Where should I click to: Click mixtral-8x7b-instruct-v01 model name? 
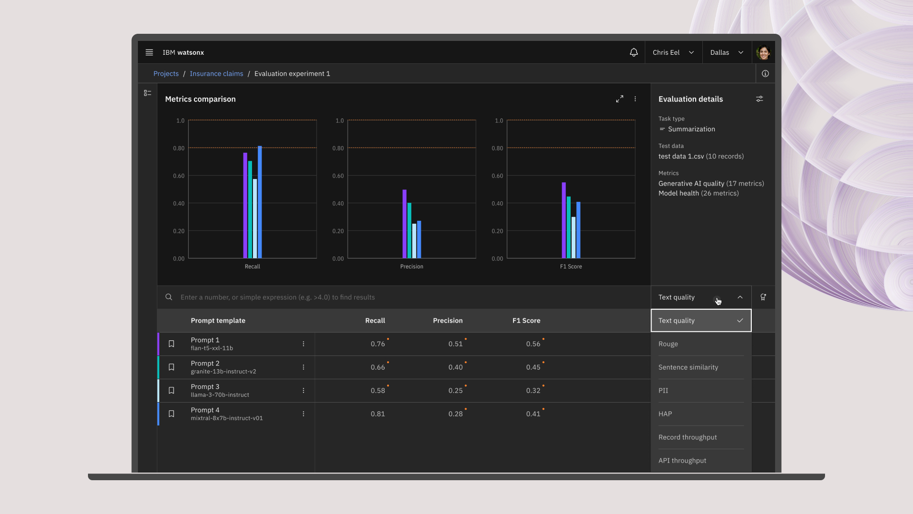[227, 418]
